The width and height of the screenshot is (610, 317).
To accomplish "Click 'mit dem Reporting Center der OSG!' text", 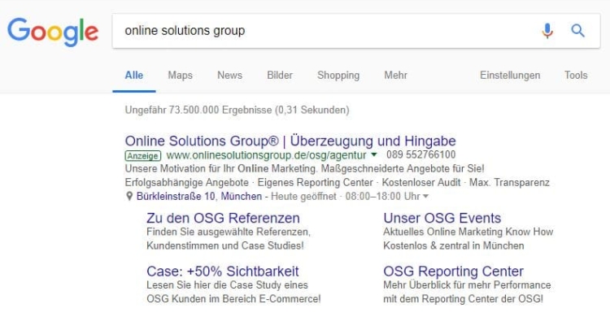I will (463, 299).
